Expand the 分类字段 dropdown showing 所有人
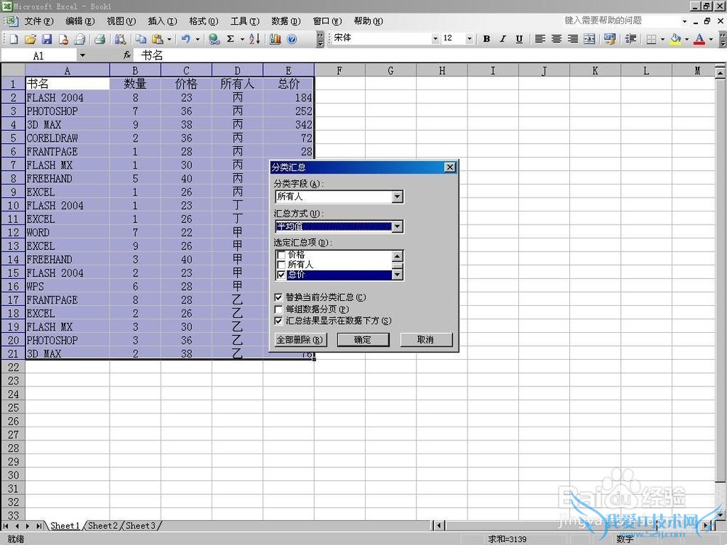This screenshot has width=727, height=545. [397, 197]
